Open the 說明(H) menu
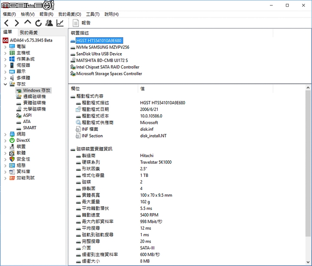Viewport: 312px width, 266px height. click(111, 14)
